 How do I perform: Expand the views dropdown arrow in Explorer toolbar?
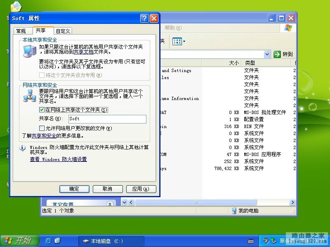click(184, 42)
